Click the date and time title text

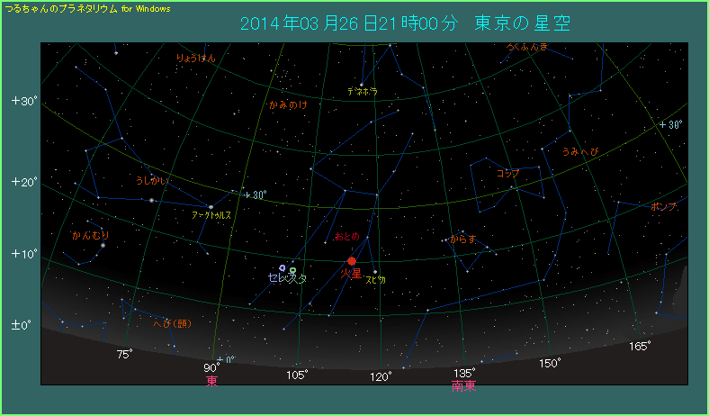(405, 23)
